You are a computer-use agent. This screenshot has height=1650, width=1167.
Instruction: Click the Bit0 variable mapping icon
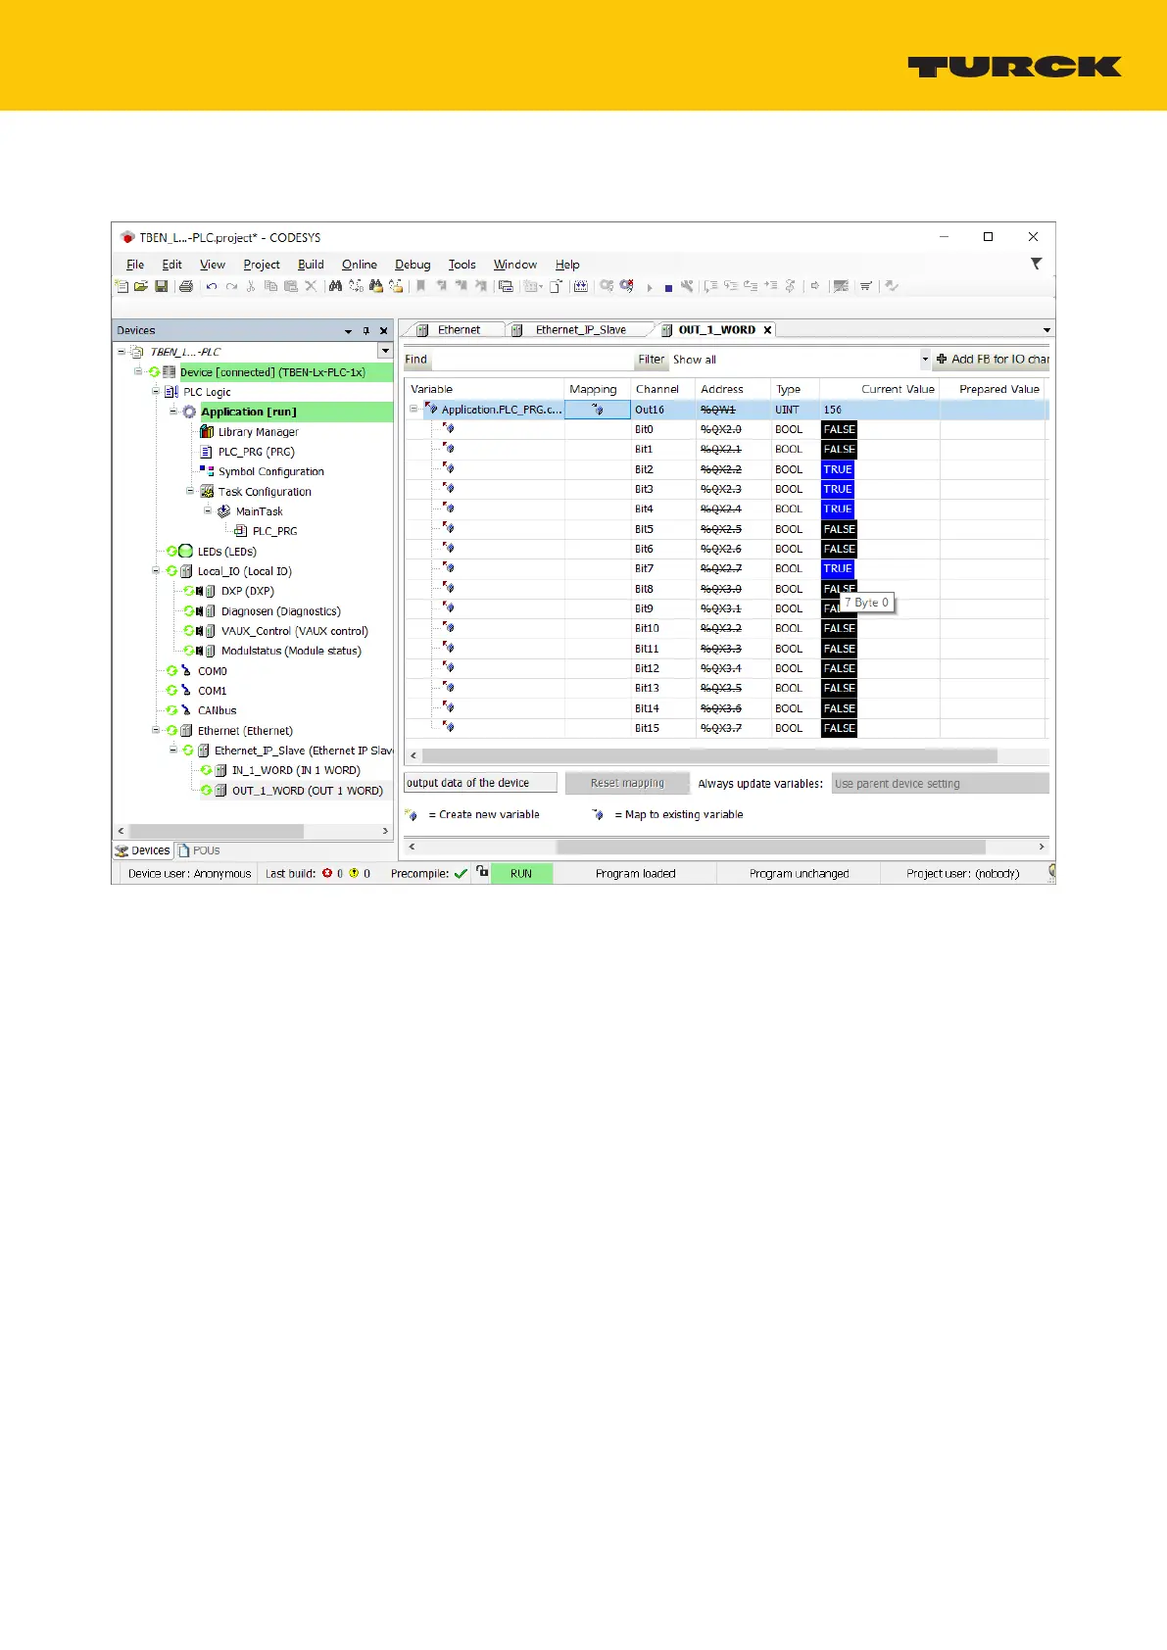pos(448,428)
